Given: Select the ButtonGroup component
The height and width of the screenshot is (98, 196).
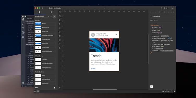Looking at the screenshot, I should [x=46, y=28].
